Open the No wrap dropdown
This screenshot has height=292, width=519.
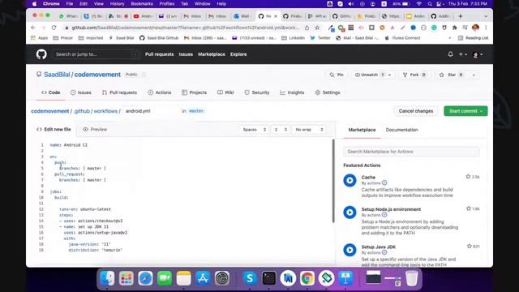coord(309,130)
